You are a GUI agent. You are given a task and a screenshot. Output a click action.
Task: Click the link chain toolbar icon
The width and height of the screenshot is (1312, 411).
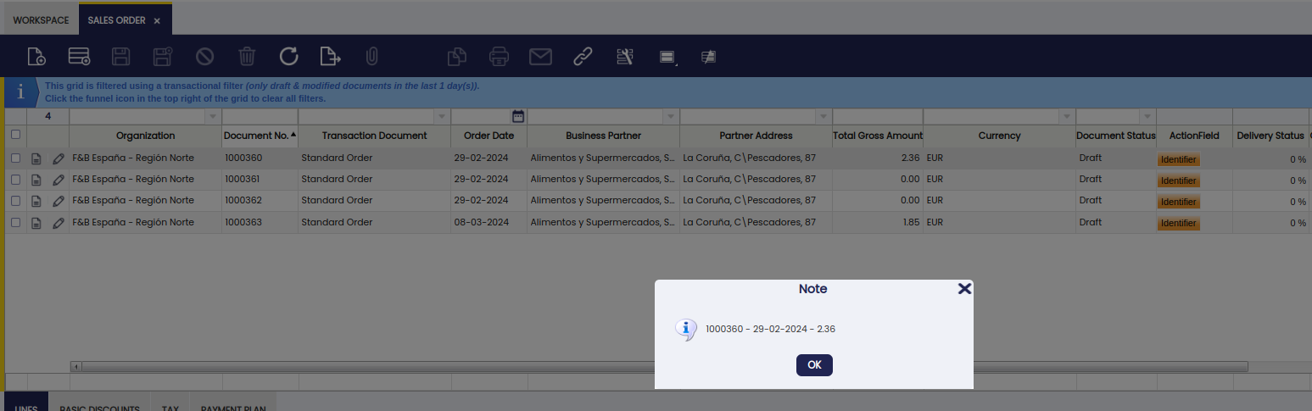pyautogui.click(x=583, y=57)
